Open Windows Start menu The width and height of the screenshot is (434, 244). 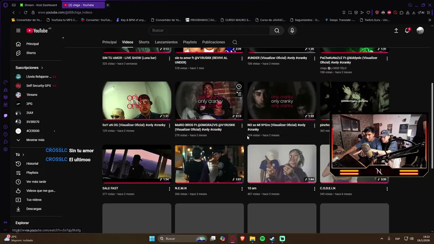pos(152,239)
